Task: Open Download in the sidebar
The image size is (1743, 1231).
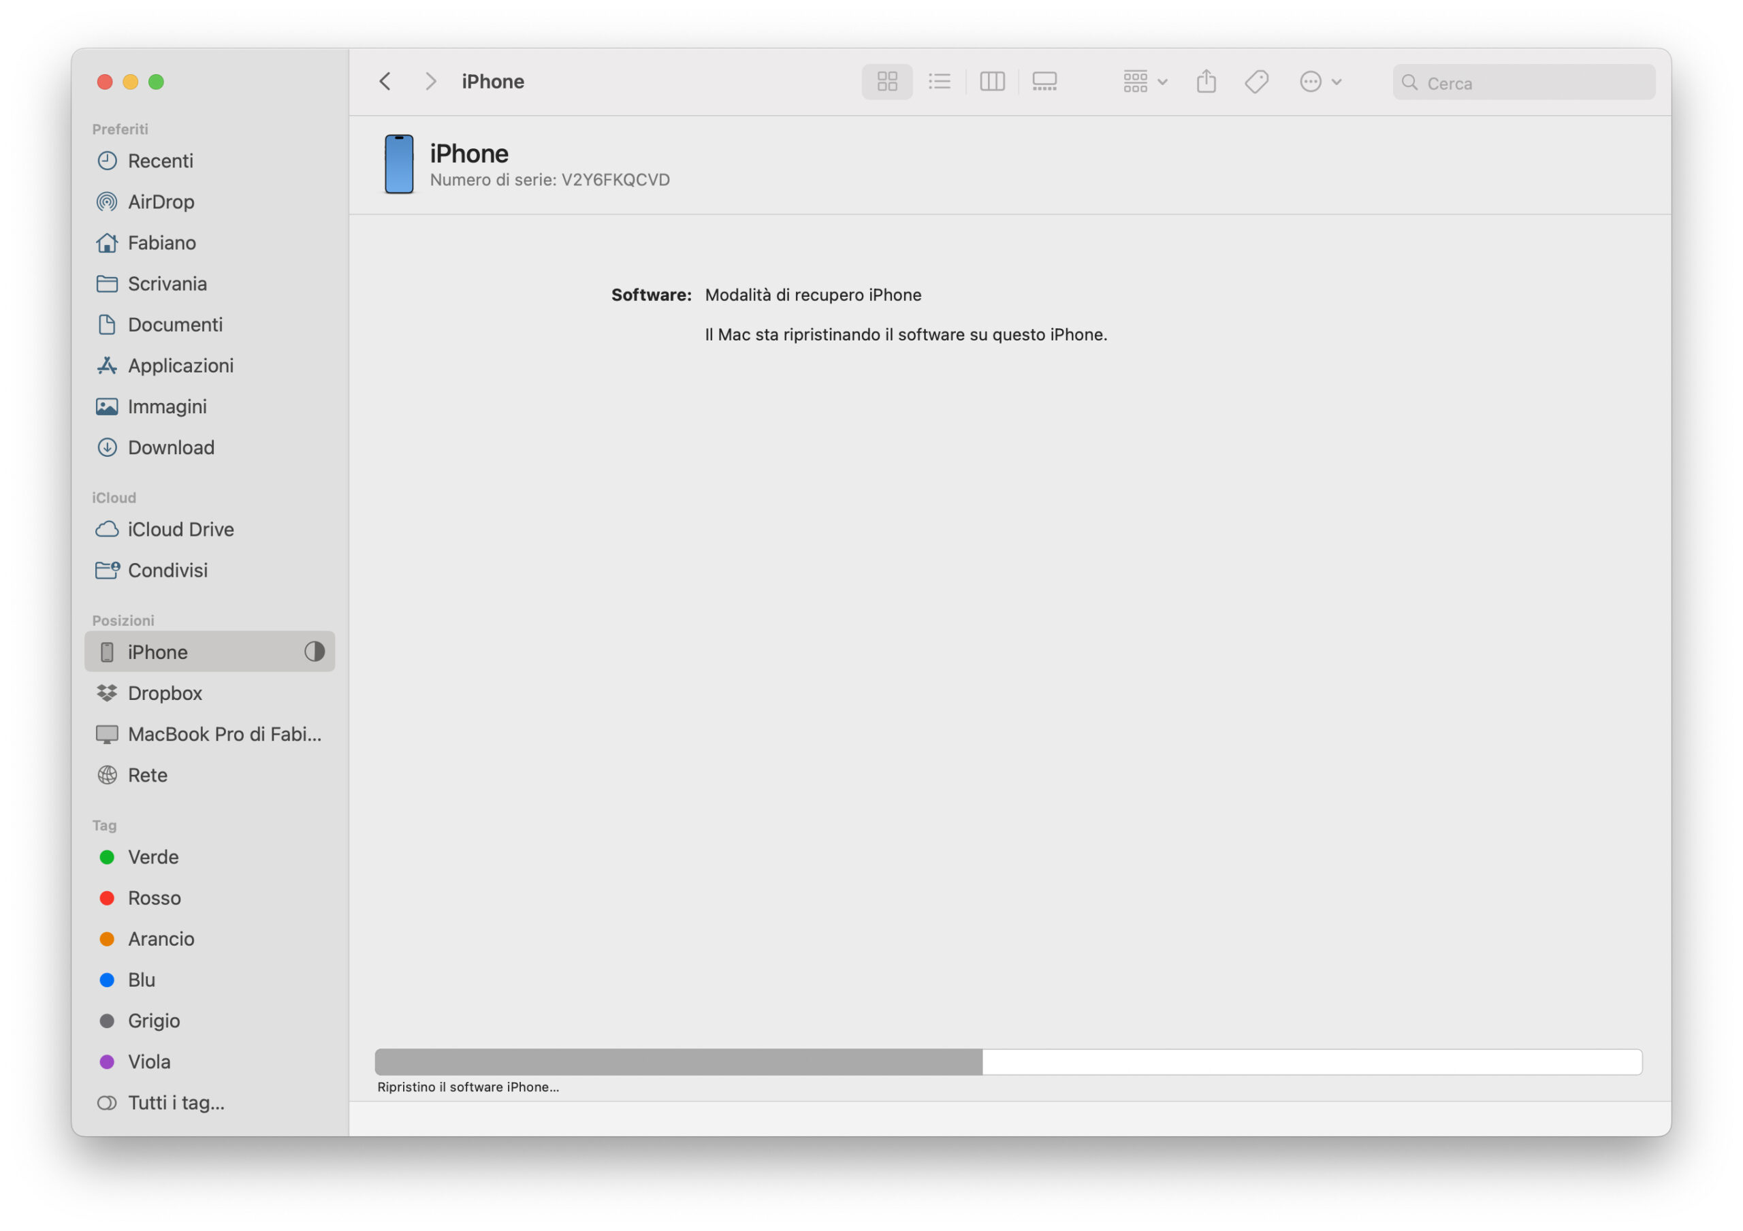Action: (x=210, y=448)
